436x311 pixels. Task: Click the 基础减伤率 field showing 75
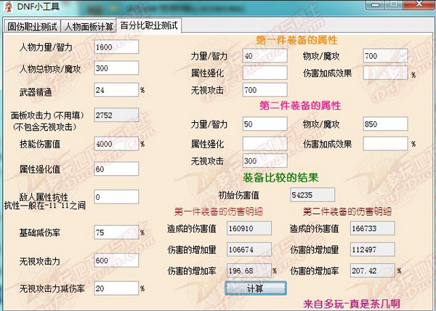[x=116, y=233]
